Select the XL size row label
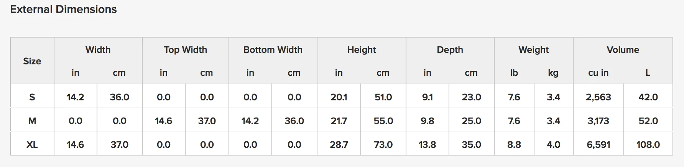The image size is (684, 167). coord(32,144)
